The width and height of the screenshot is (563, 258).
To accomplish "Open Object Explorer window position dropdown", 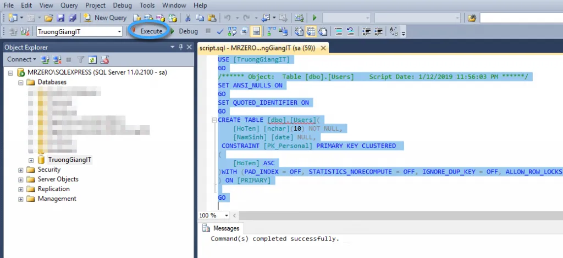I will (172, 47).
